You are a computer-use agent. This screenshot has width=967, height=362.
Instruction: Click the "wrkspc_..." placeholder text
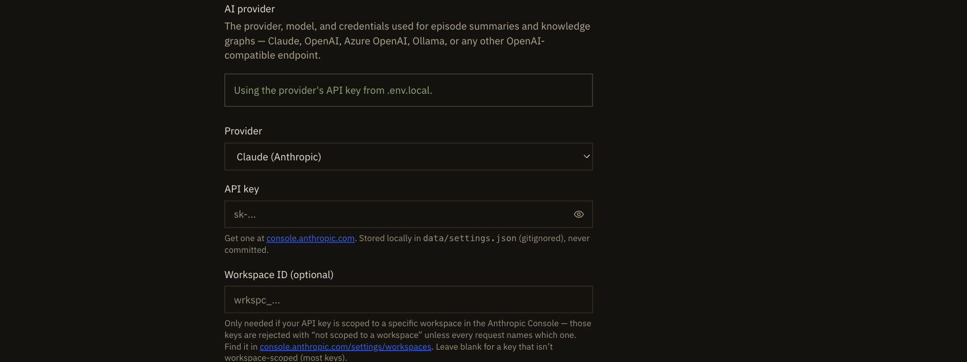pos(257,300)
